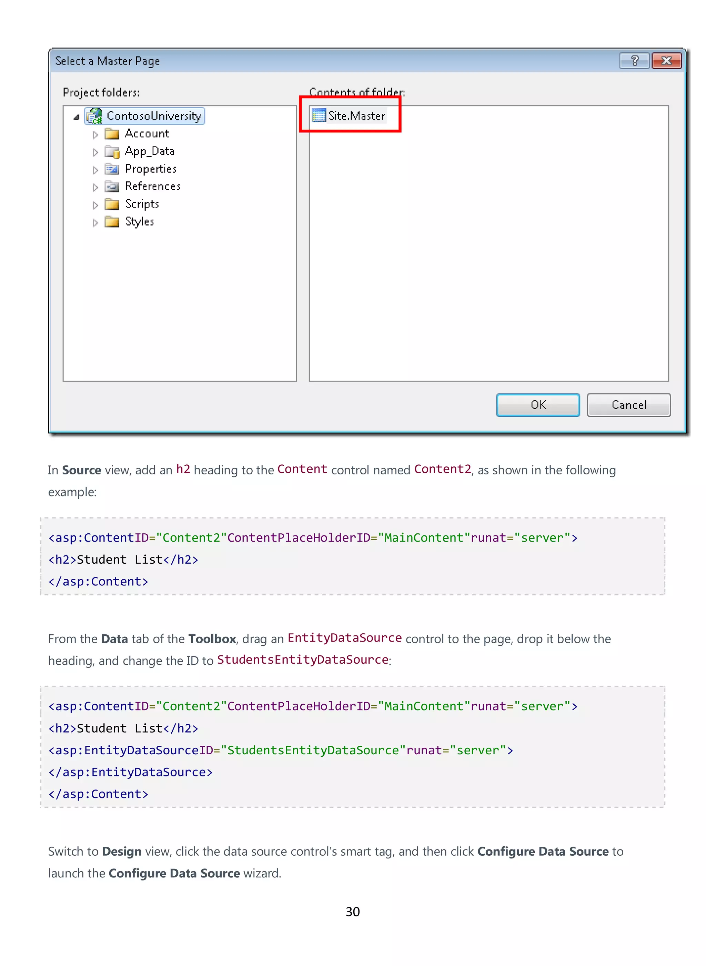
Task: Click the Account folder icon
Action: pos(112,134)
